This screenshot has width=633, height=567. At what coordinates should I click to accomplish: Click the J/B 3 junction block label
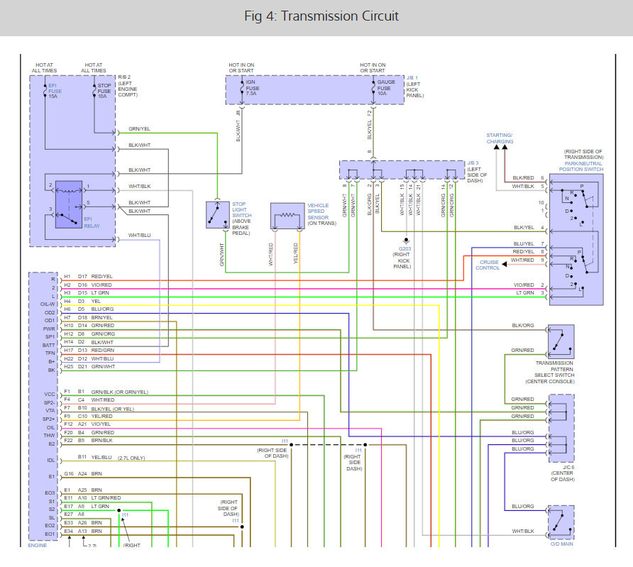473,163
